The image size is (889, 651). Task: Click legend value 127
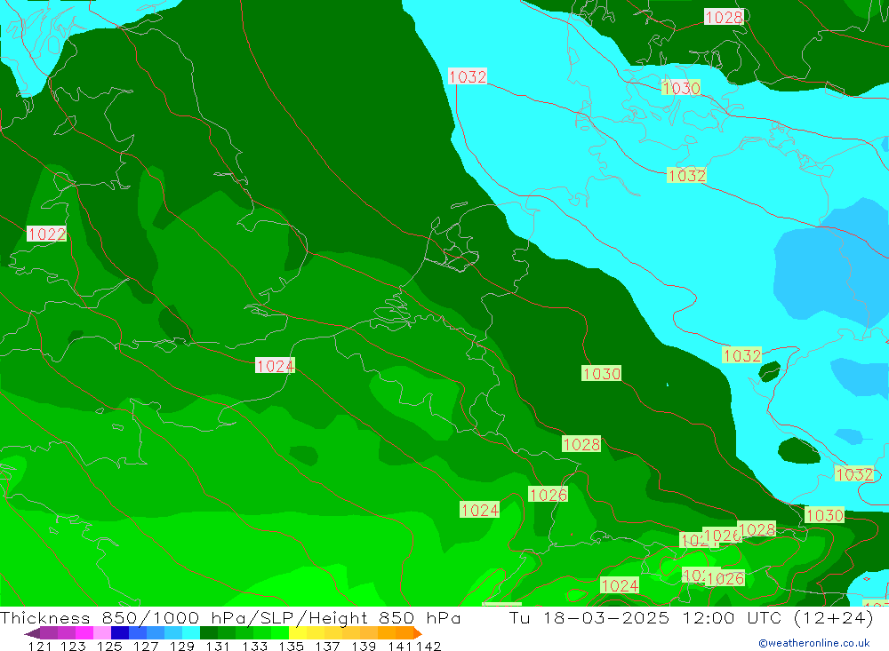click(x=146, y=646)
